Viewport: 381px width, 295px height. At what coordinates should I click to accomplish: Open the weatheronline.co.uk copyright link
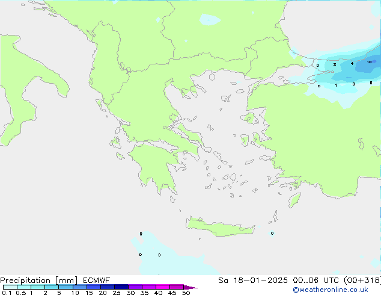click(x=331, y=290)
